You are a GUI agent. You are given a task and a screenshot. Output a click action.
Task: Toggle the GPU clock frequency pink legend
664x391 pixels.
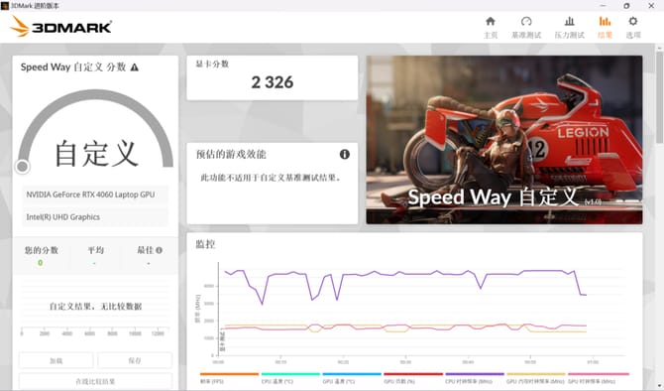[x=599, y=378]
